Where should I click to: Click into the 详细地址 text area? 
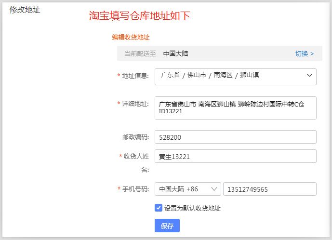(x=236, y=108)
